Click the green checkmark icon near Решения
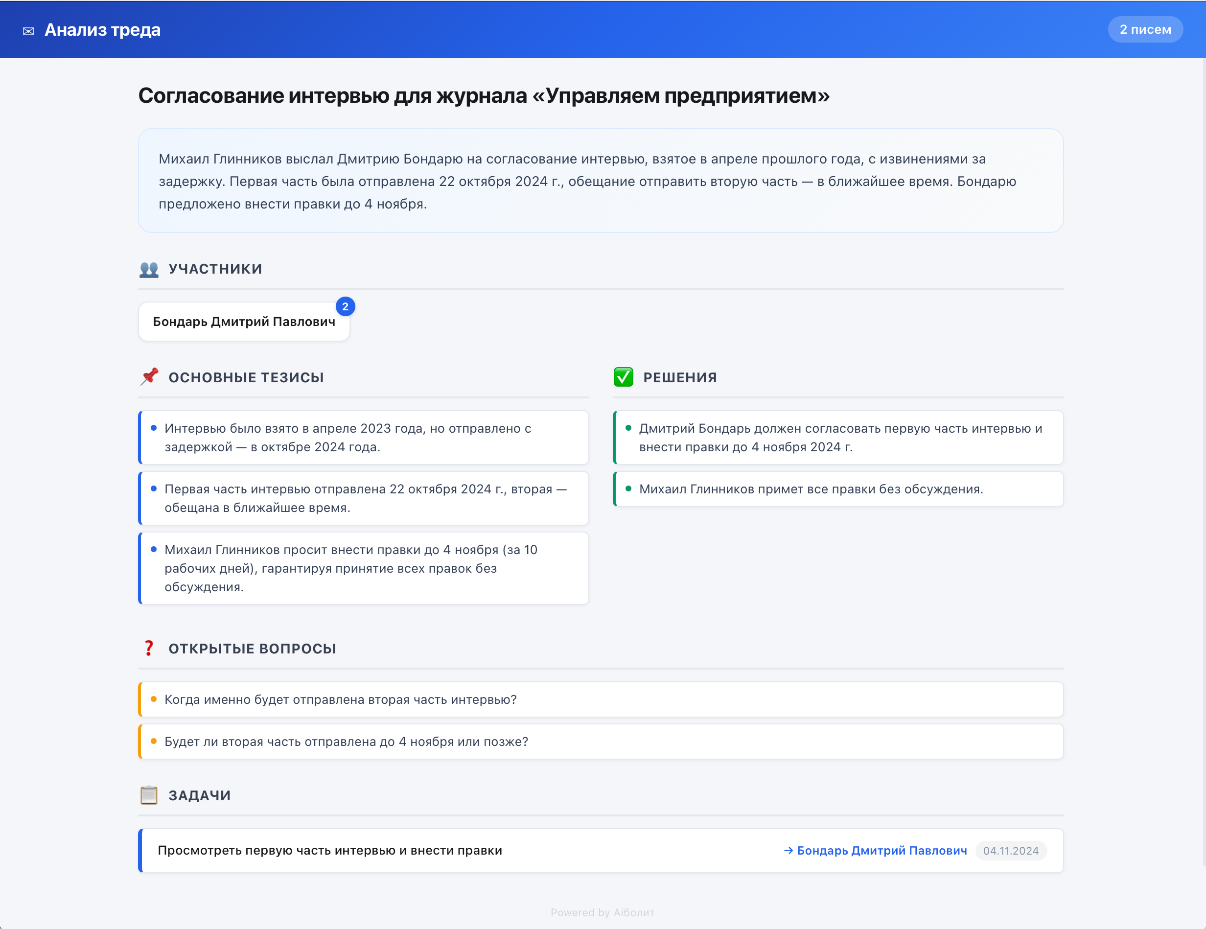Screen dimensions: 1206x929 click(x=624, y=377)
